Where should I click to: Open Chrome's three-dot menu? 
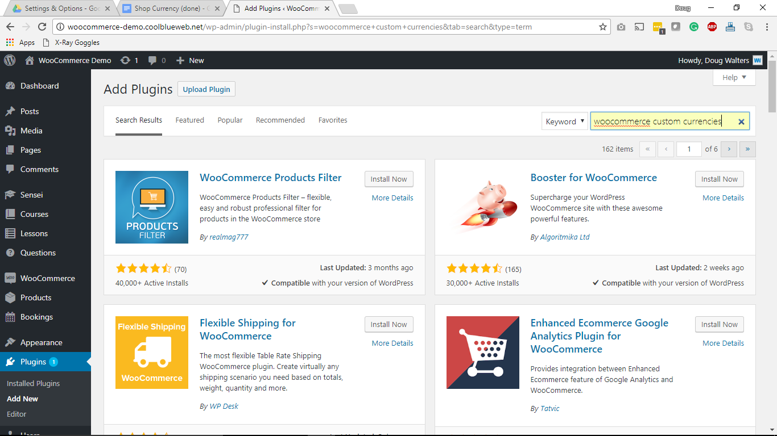[x=768, y=27]
